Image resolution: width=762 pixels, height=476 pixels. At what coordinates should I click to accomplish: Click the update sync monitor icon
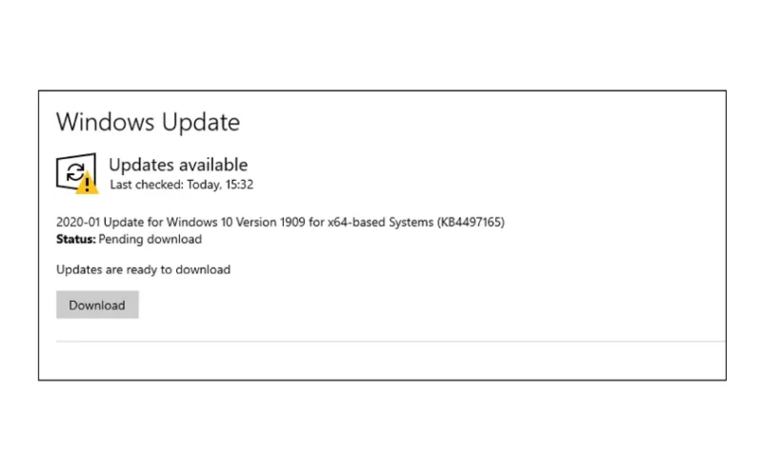tap(77, 173)
